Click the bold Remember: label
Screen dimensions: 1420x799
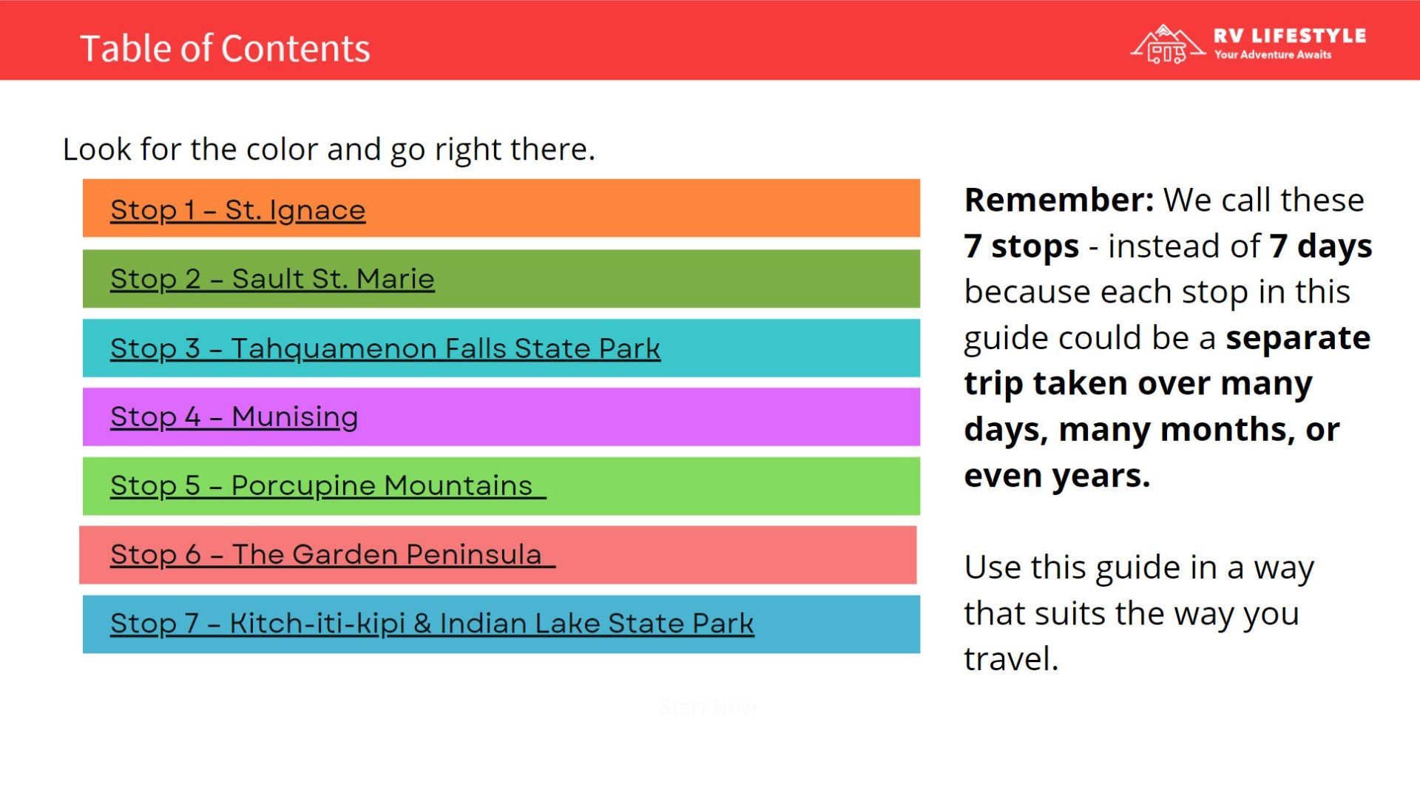click(1058, 200)
